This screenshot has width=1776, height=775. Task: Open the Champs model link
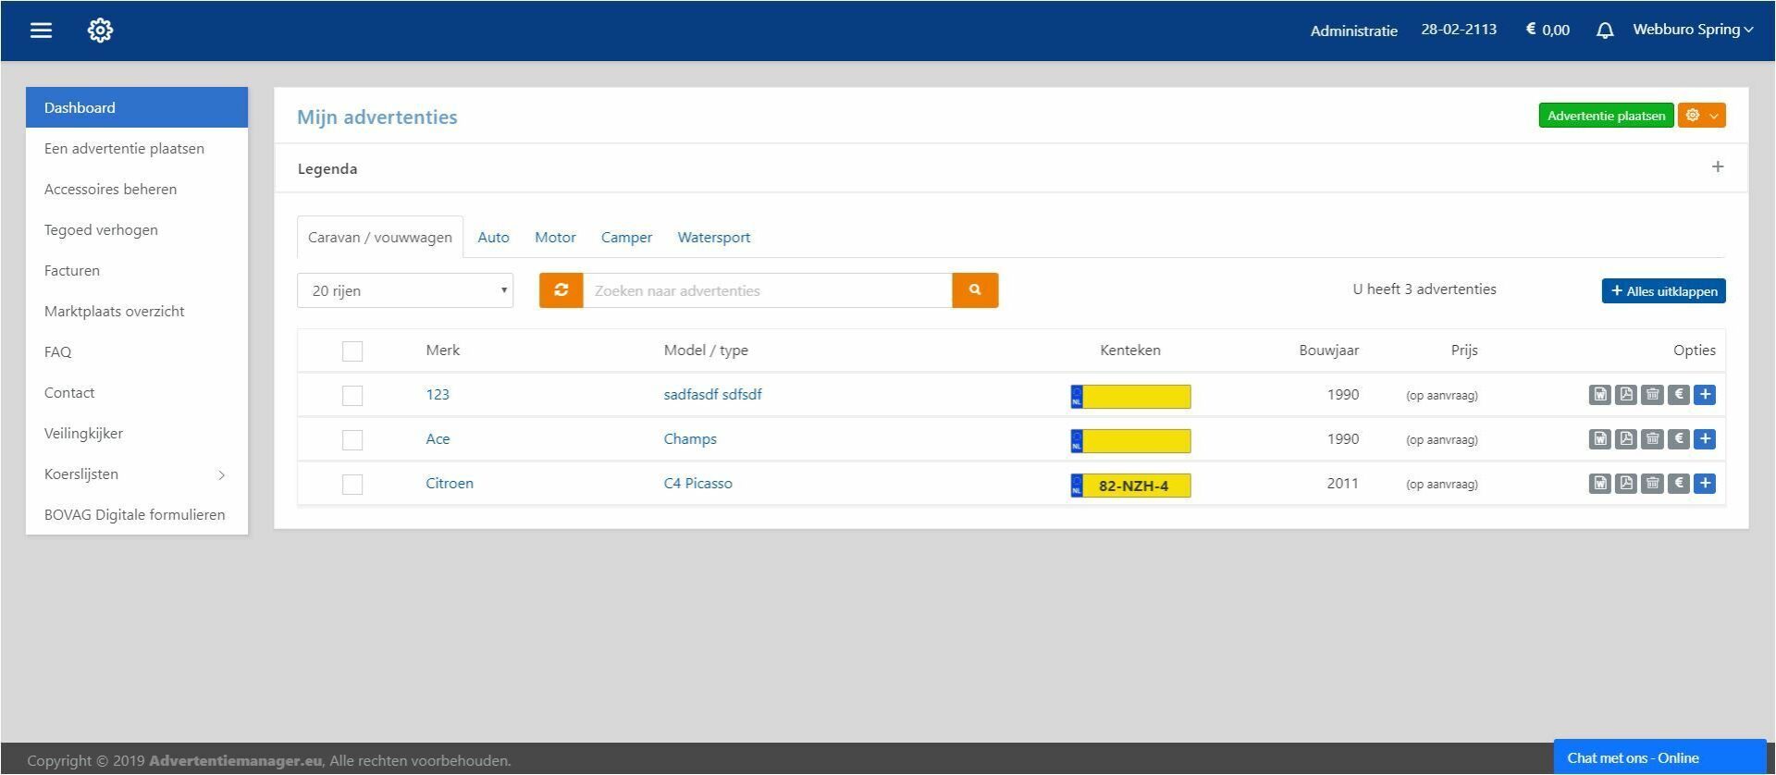[x=690, y=439]
